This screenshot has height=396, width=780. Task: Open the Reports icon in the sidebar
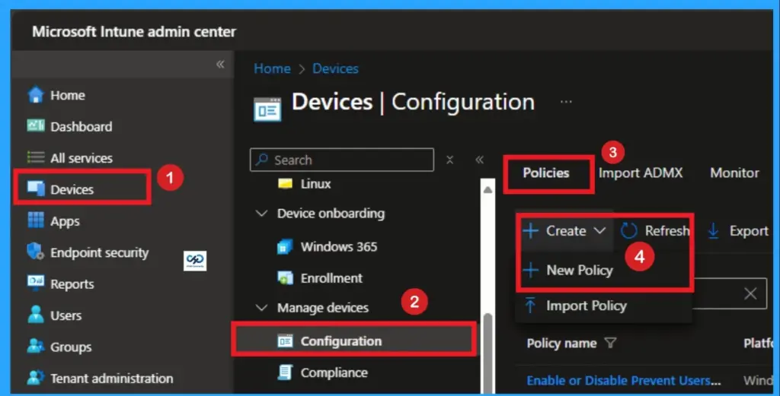tap(36, 284)
